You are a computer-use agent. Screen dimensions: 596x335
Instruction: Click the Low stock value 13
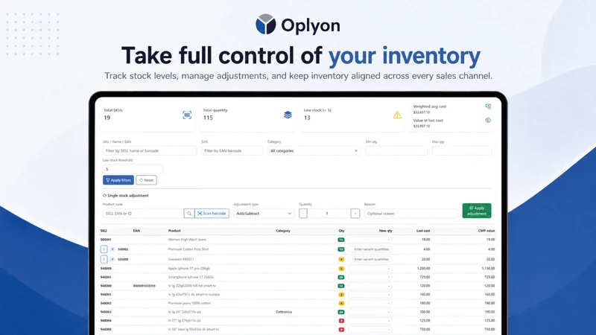click(x=307, y=118)
